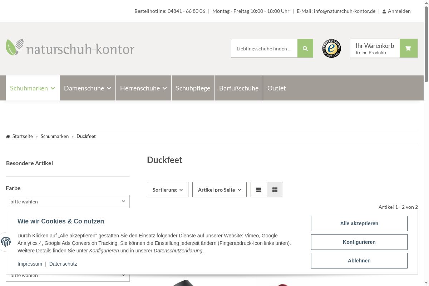Image resolution: width=429 pixels, height=286 pixels.
Task: Open the Farbe 'bitte wählen' dropdown
Action: coord(68,202)
